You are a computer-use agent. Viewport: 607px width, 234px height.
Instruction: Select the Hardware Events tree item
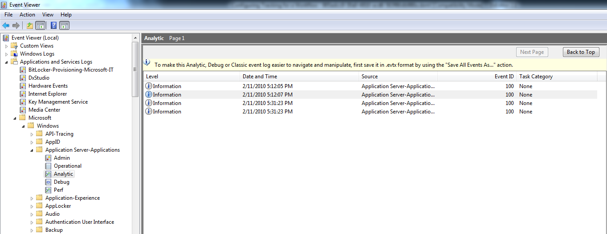[48, 86]
